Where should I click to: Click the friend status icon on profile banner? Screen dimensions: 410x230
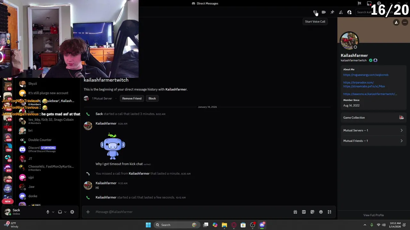click(x=396, y=22)
